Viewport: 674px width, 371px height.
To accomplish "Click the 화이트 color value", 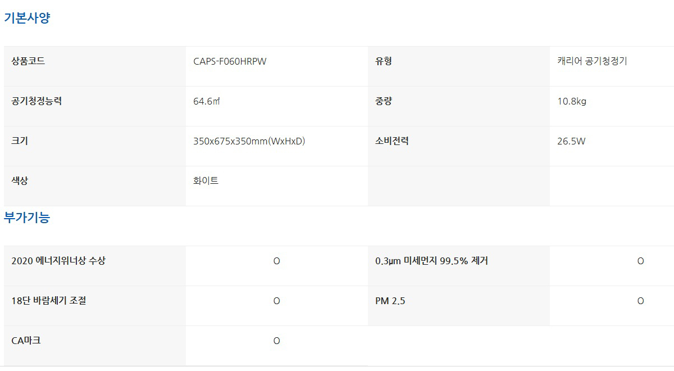I will tap(206, 181).
